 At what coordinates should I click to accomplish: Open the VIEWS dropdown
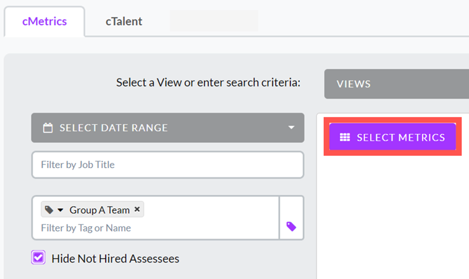pyautogui.click(x=397, y=84)
